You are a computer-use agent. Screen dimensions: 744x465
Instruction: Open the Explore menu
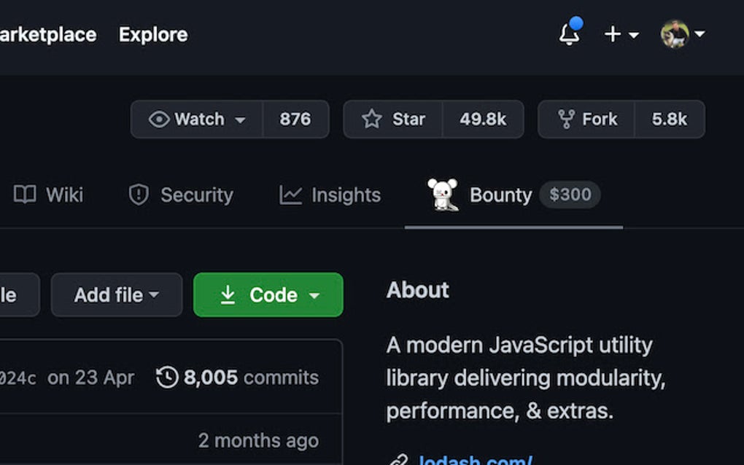pyautogui.click(x=152, y=34)
